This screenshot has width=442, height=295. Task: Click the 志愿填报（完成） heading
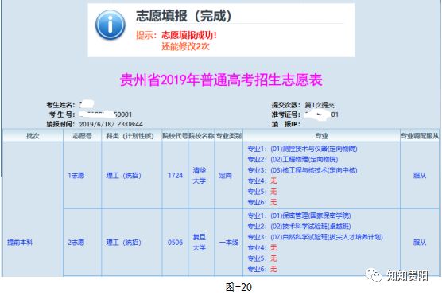coord(184,16)
